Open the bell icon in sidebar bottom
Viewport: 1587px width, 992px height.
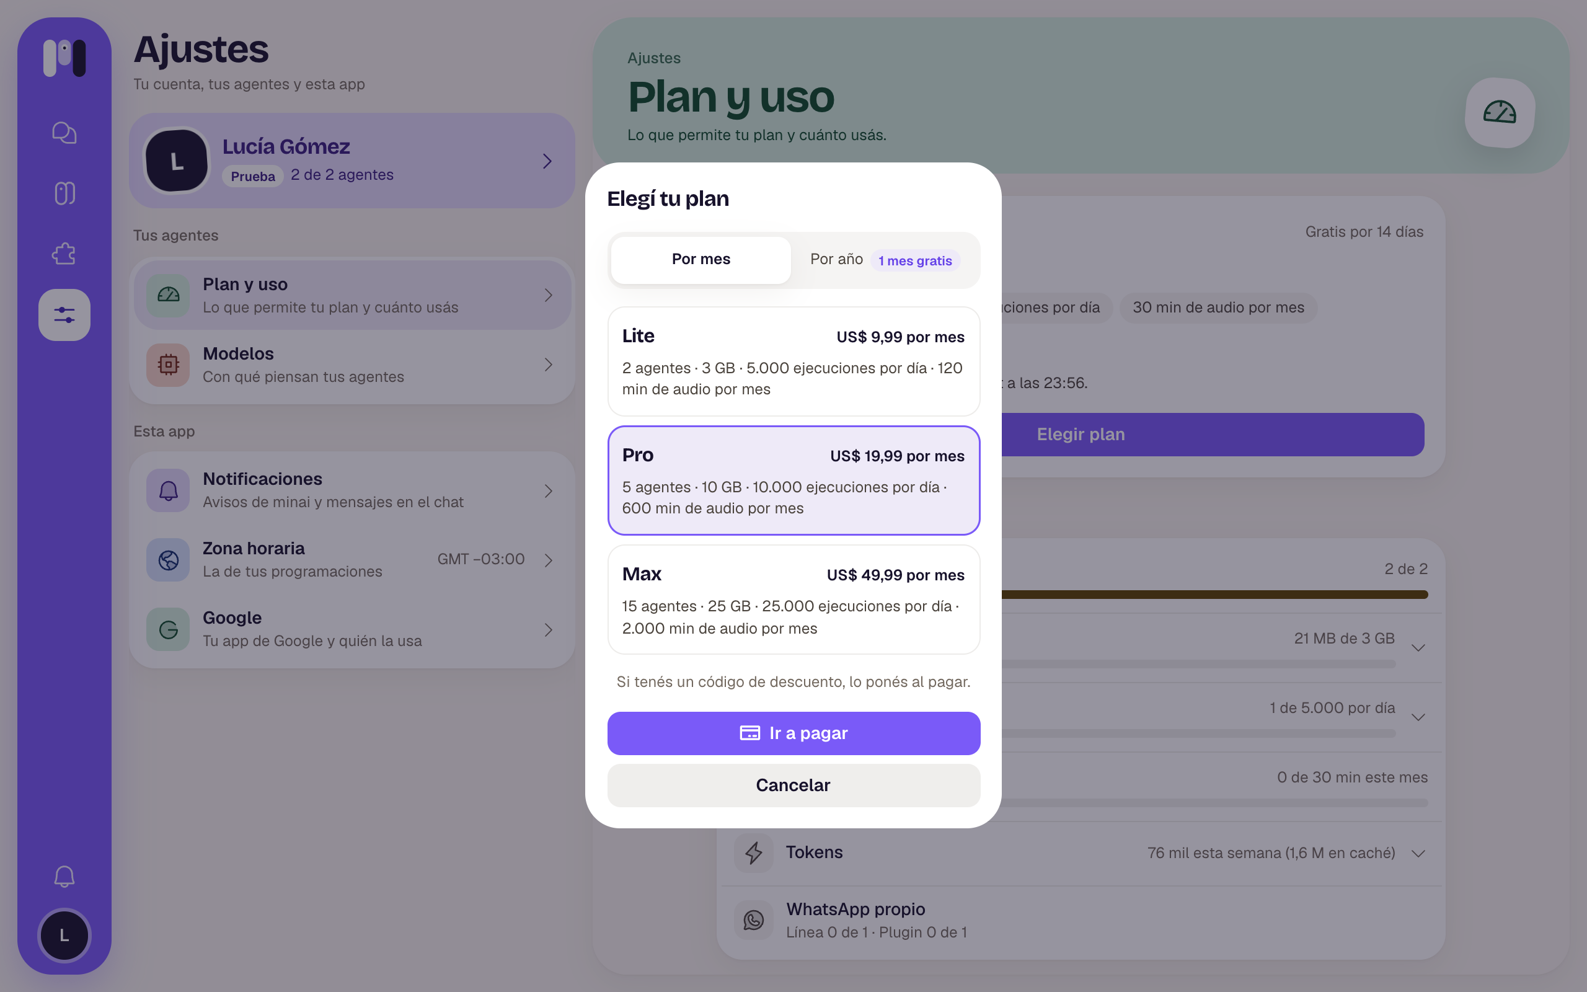pos(64,877)
